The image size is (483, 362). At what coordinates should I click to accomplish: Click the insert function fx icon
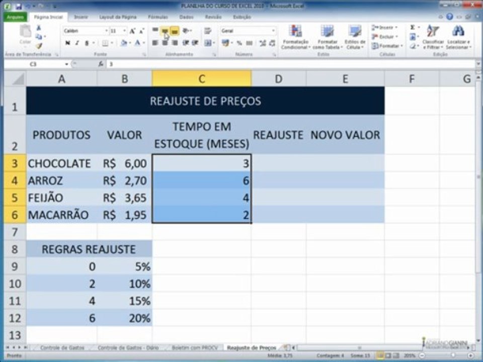point(101,64)
